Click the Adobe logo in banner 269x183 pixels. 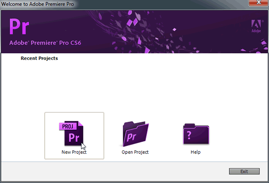coord(256,26)
